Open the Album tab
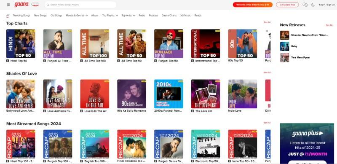Image resolution: width=337 pixels, height=164 pixels. click(x=94, y=16)
